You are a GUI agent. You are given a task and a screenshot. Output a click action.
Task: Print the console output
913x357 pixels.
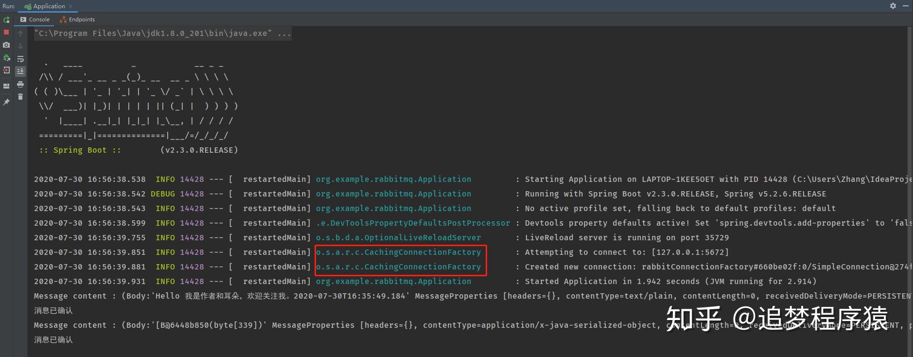point(20,84)
